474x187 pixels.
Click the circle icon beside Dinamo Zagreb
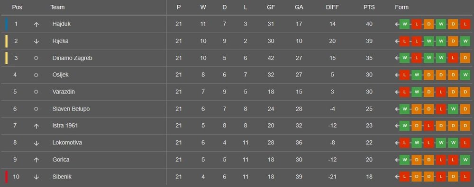(x=36, y=58)
